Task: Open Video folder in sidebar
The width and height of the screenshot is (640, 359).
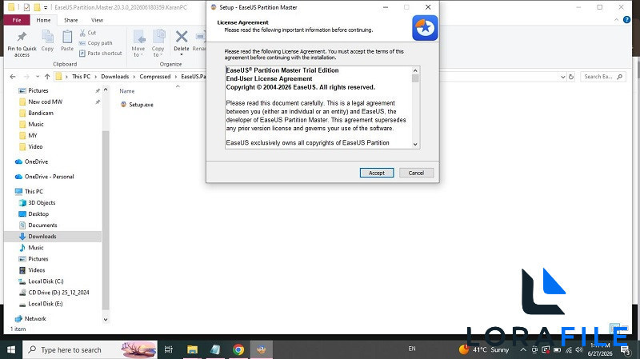Action: 35,146
